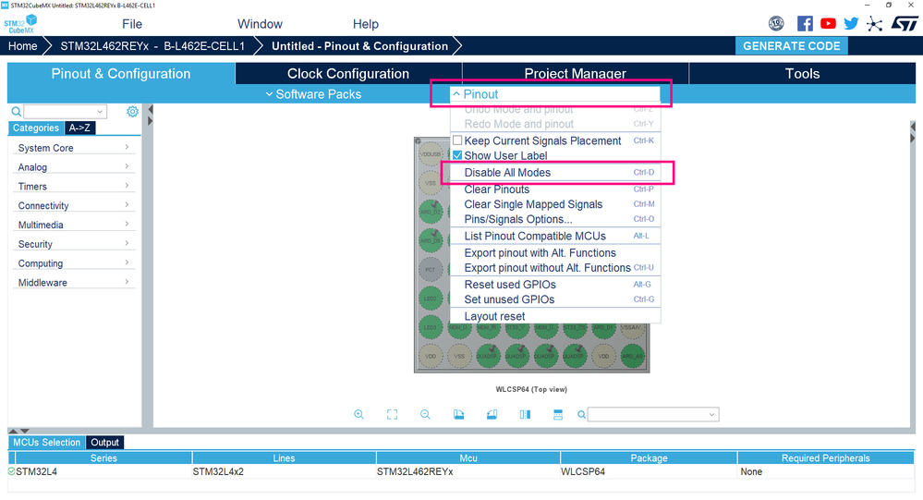Open the Window menu

click(260, 24)
